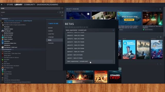Switch to Controller properties section
The height and width of the screenshot is (92, 165).
pos(54,43)
